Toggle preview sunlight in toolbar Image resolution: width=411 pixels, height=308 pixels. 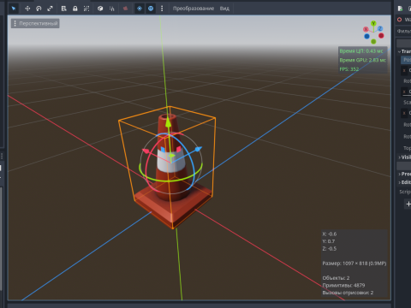tap(140, 9)
